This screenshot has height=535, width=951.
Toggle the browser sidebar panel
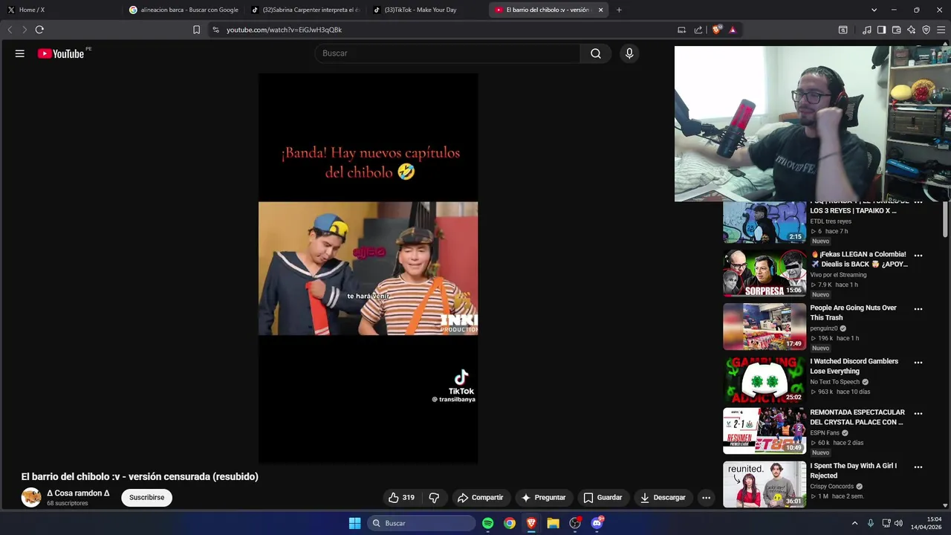[x=881, y=30]
